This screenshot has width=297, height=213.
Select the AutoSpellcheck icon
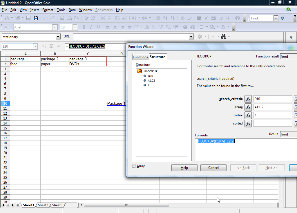[93, 18]
